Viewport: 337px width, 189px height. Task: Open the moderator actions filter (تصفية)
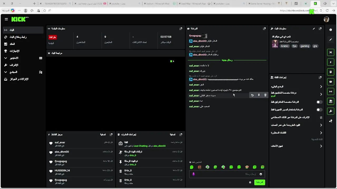coord(172,134)
